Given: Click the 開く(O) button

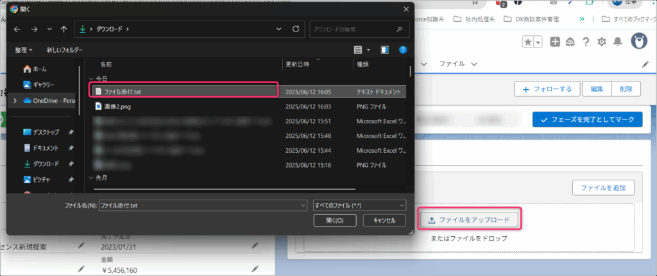Looking at the screenshot, I should [334, 220].
